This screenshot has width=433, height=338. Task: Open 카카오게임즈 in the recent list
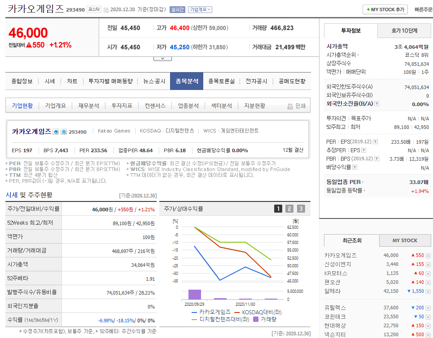pyautogui.click(x=340, y=255)
